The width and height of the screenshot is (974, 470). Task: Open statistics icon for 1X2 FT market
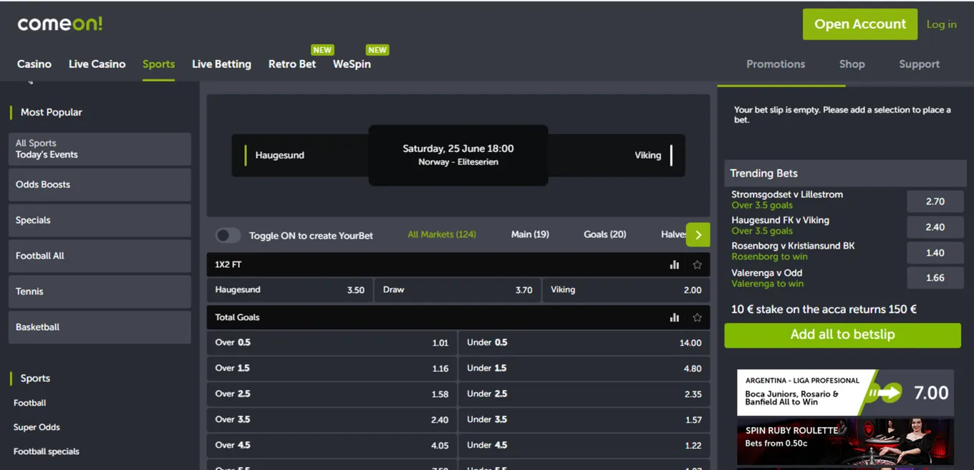click(x=674, y=265)
